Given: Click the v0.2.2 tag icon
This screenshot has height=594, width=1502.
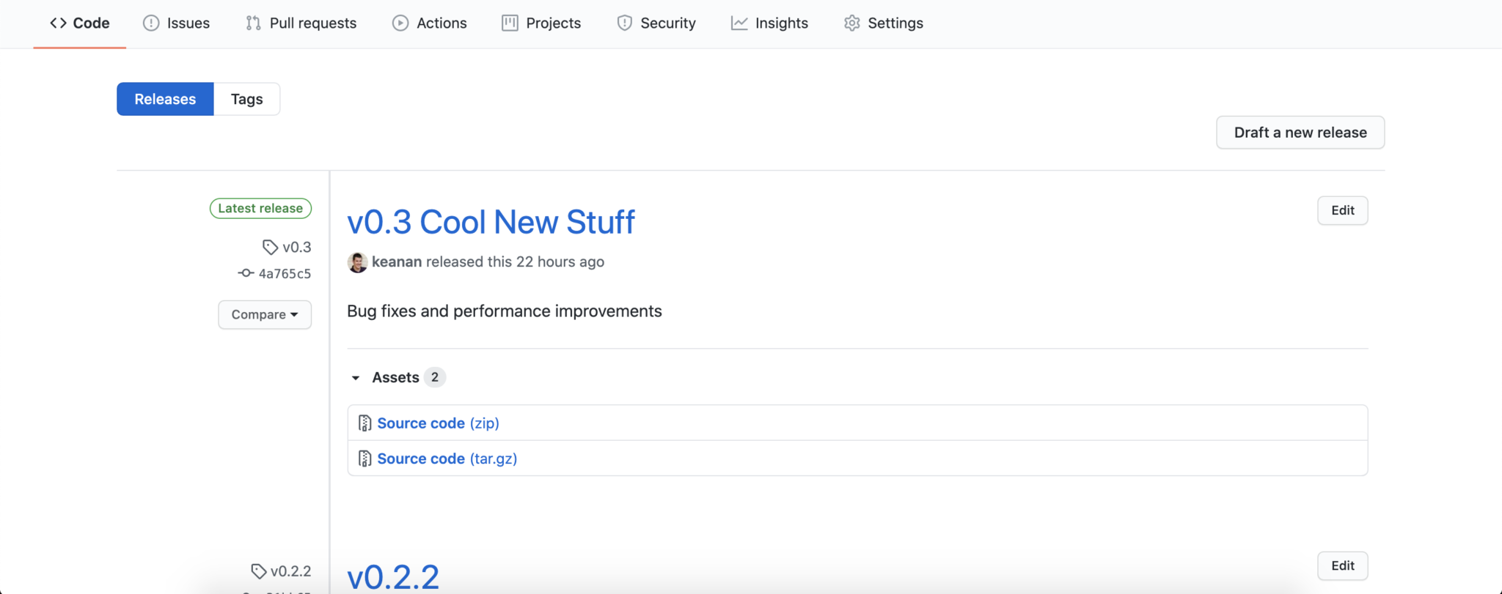Looking at the screenshot, I should 258,571.
